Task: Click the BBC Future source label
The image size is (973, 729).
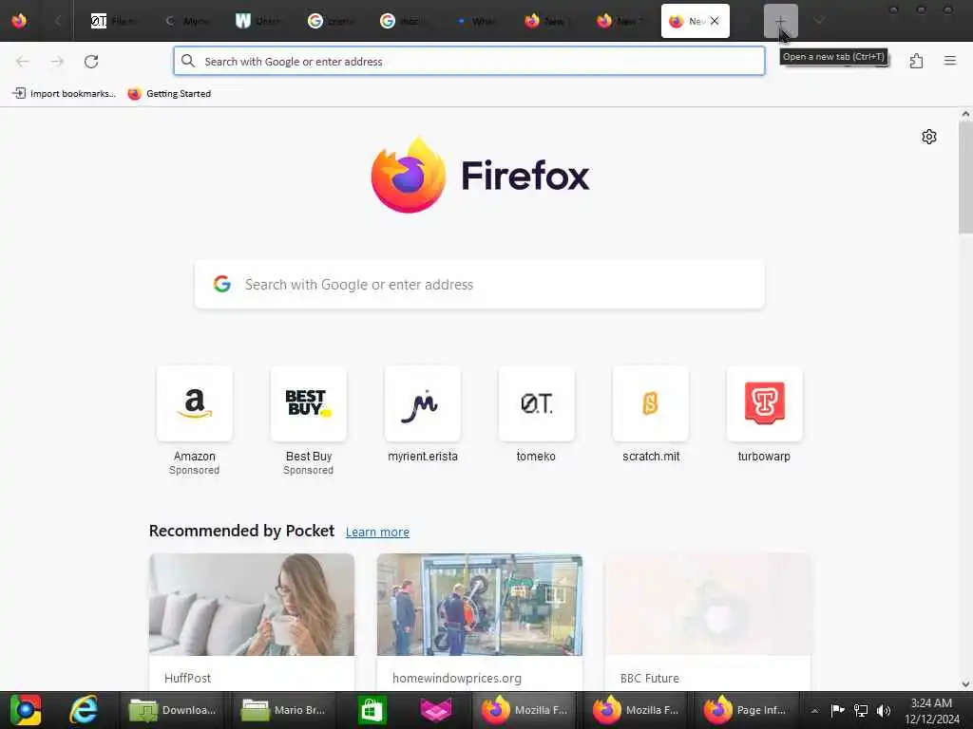Action: point(650,678)
